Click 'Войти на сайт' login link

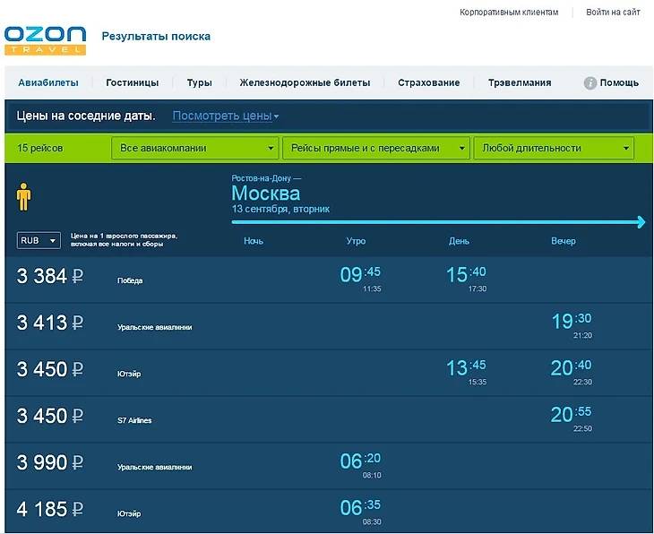[x=613, y=13]
